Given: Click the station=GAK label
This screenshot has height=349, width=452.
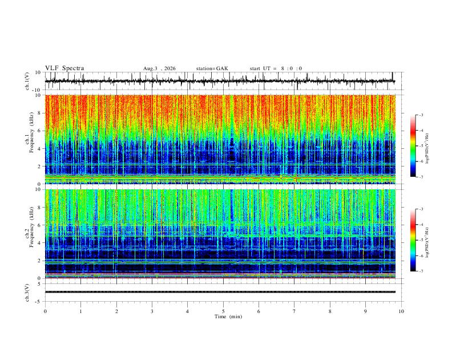Looking at the screenshot, I should pos(212,68).
